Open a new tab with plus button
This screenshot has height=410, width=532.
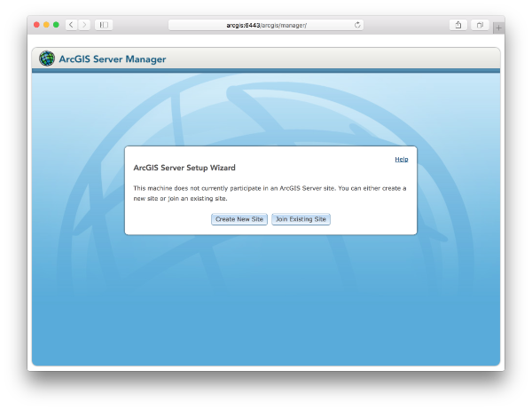click(x=498, y=28)
